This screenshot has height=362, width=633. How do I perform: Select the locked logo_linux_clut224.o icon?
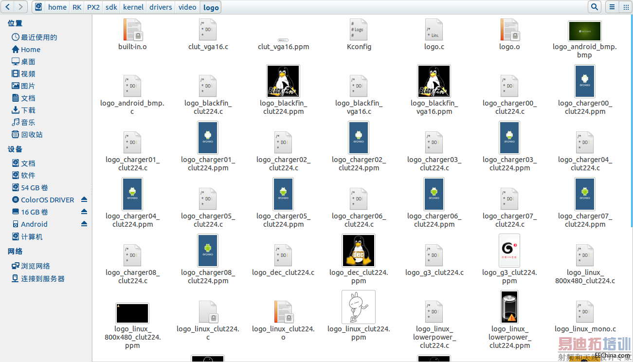click(283, 312)
